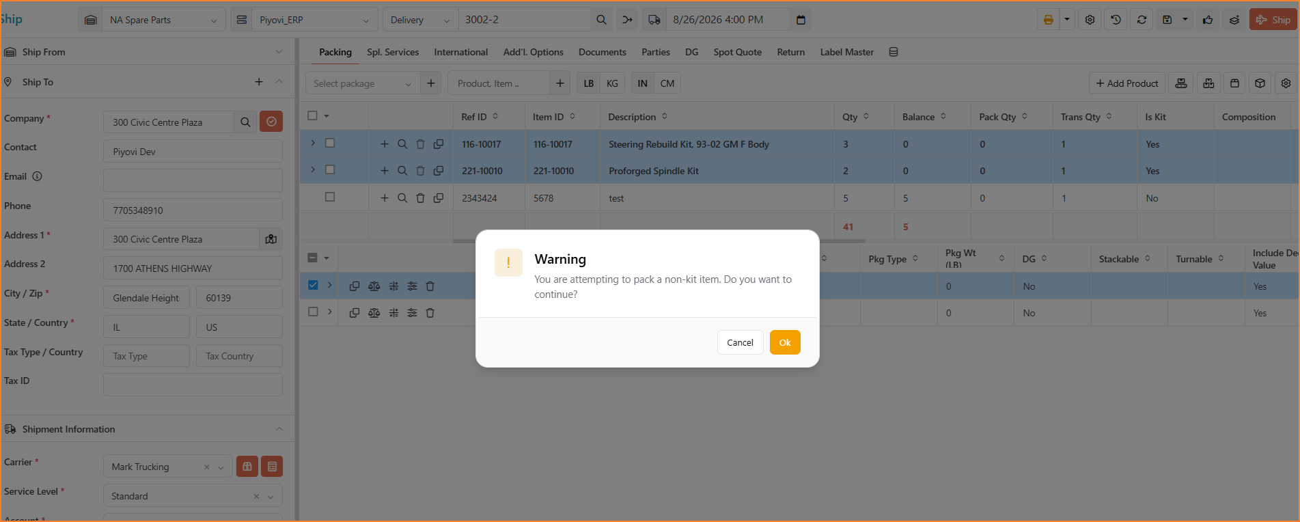Viewport: 1300px width, 522px height.
Task: Open the Documents tab
Action: click(x=603, y=52)
